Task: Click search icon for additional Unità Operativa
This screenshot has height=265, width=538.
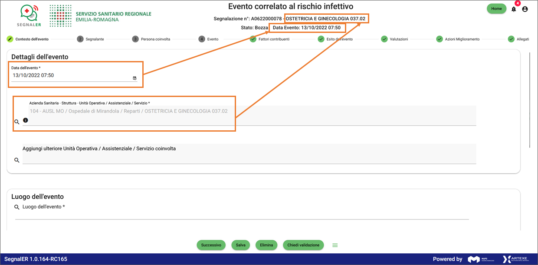Action: (17, 160)
